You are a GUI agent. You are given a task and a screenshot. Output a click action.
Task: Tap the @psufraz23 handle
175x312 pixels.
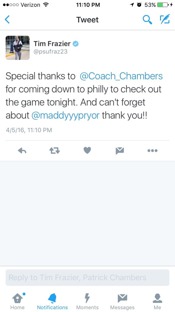[51, 51]
